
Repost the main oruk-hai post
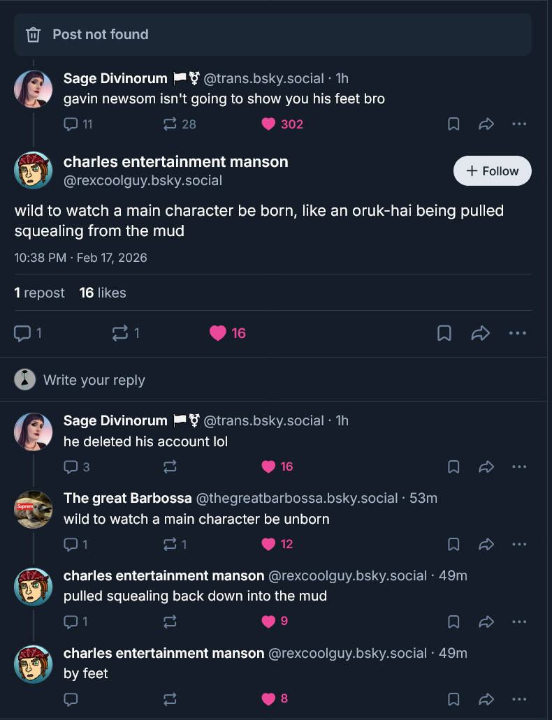120,334
